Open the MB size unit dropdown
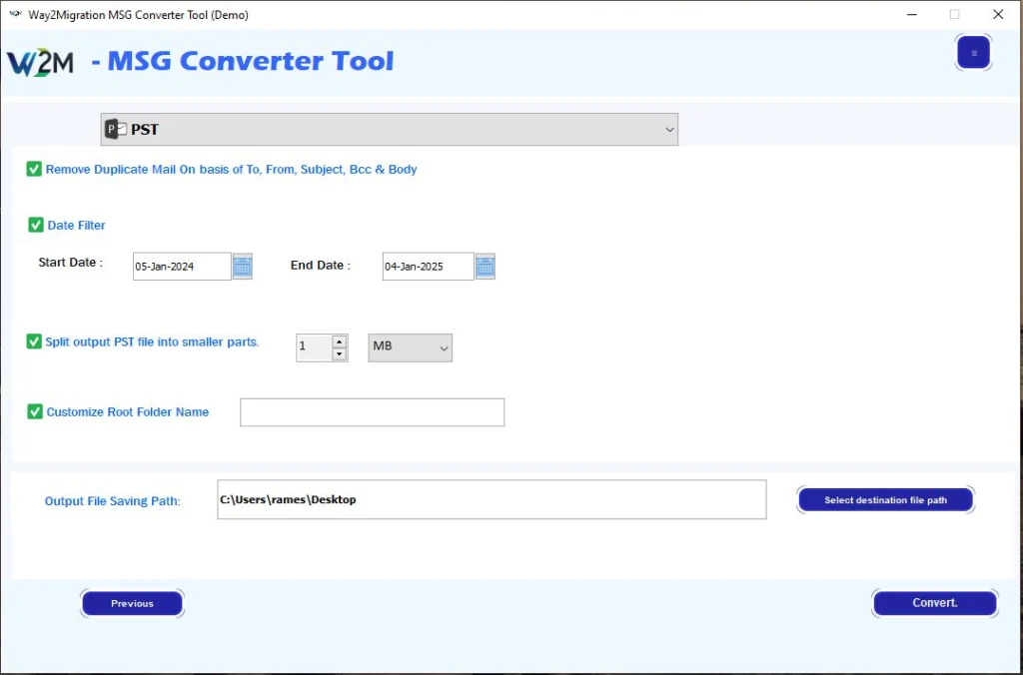 (410, 347)
